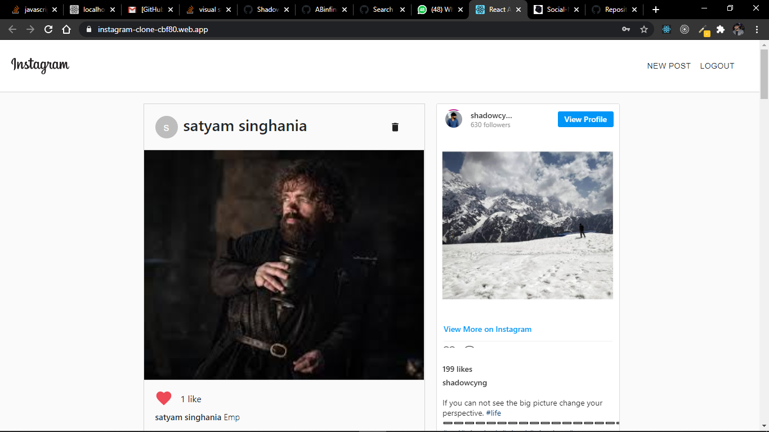Click the View Profile button
Image resolution: width=769 pixels, height=432 pixels.
coord(585,119)
